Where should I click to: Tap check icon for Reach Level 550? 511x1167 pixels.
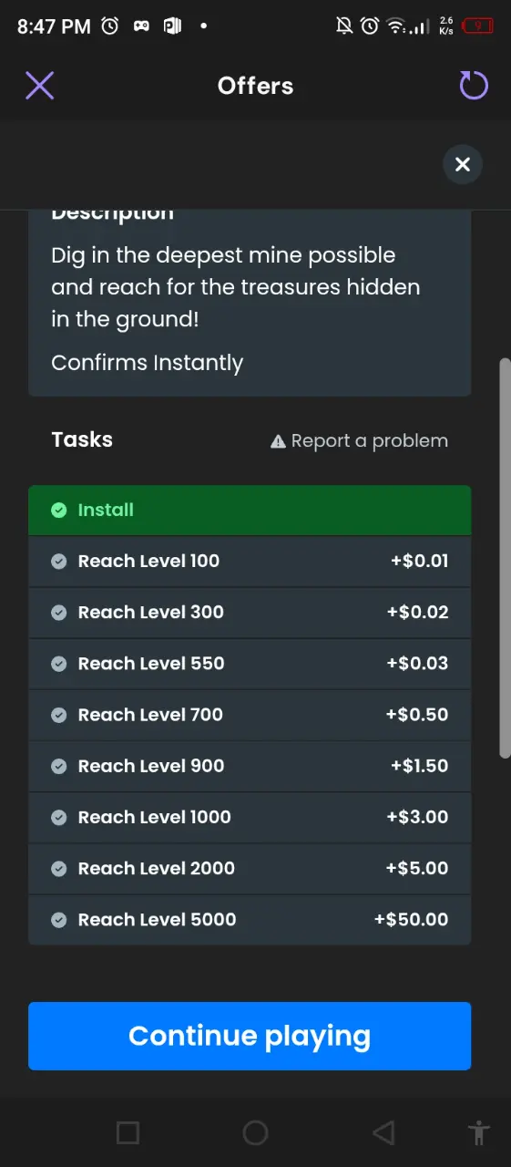(59, 664)
